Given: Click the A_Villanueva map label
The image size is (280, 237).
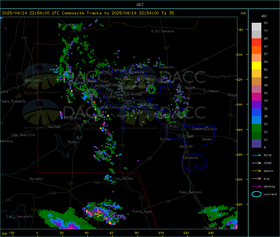Looking at the screenshot, I should tap(162, 31).
